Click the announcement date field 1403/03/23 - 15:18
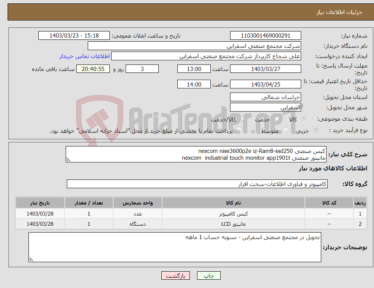 point(74,36)
